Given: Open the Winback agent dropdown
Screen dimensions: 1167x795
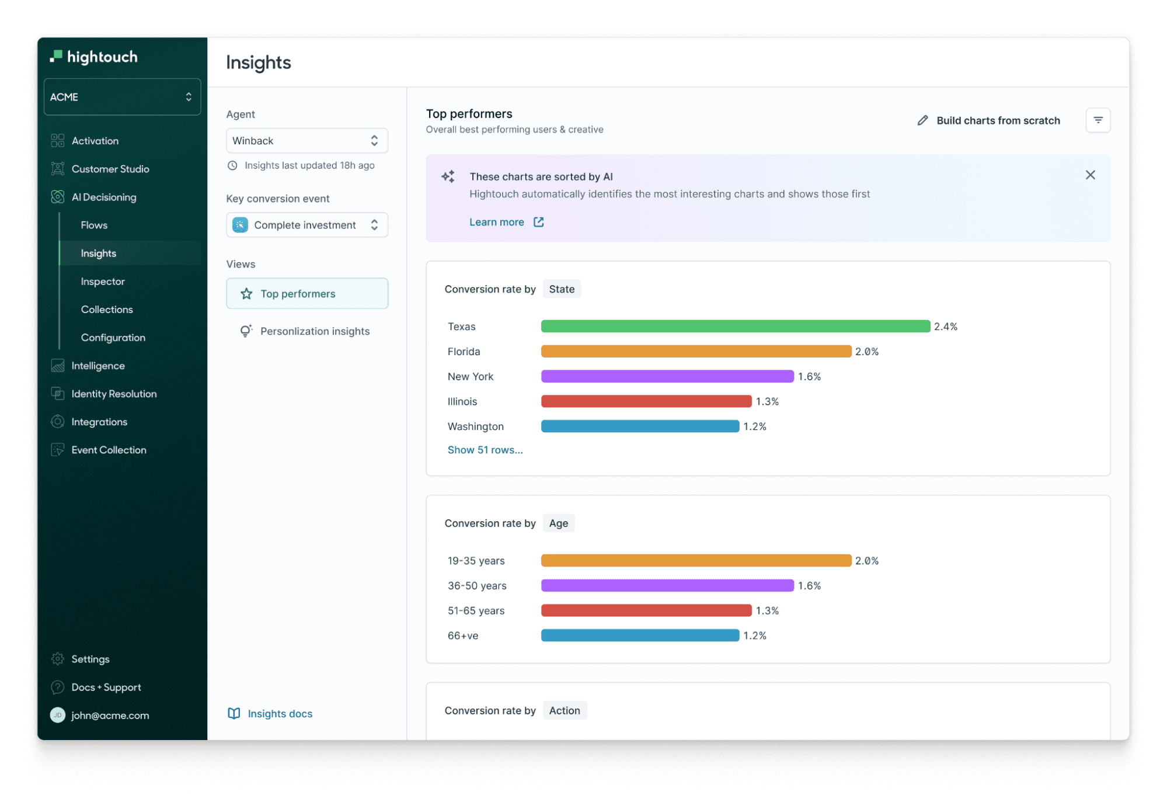Looking at the screenshot, I should pyautogui.click(x=306, y=141).
